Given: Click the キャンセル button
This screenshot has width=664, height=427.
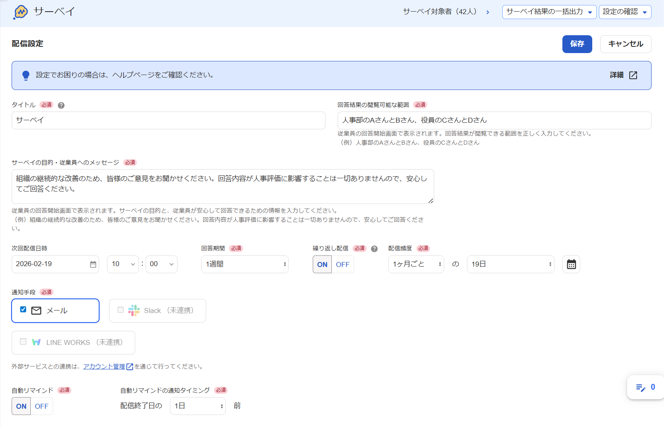Looking at the screenshot, I should click(625, 44).
